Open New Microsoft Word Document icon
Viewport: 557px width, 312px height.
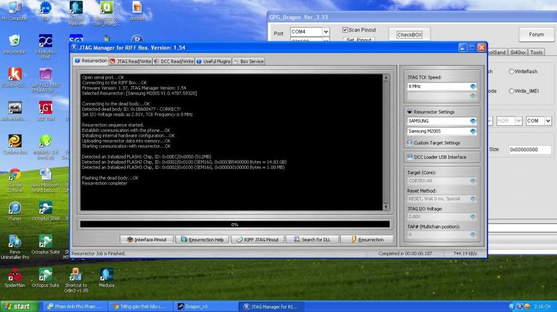(46, 181)
